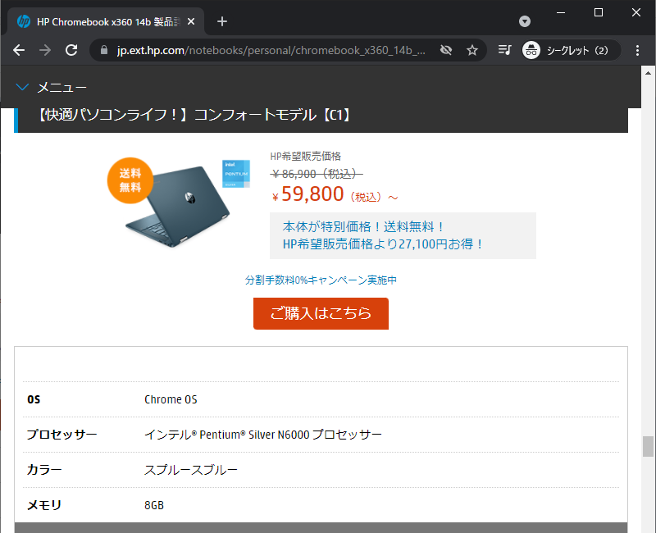Click the page vertical scrollbar thumb
This screenshot has width=656, height=533.
(x=648, y=446)
